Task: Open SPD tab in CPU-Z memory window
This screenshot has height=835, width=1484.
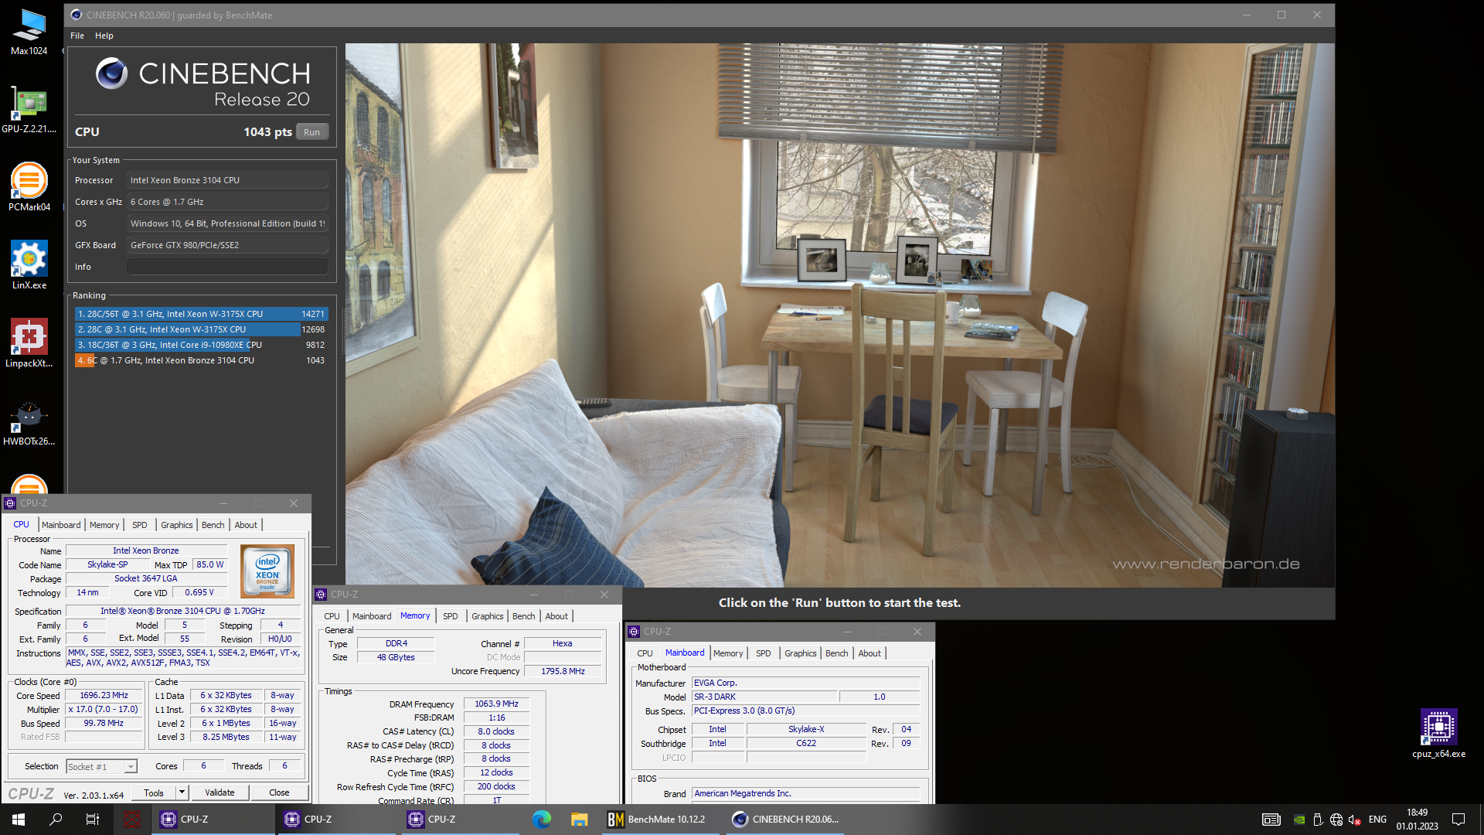Action: pyautogui.click(x=450, y=616)
